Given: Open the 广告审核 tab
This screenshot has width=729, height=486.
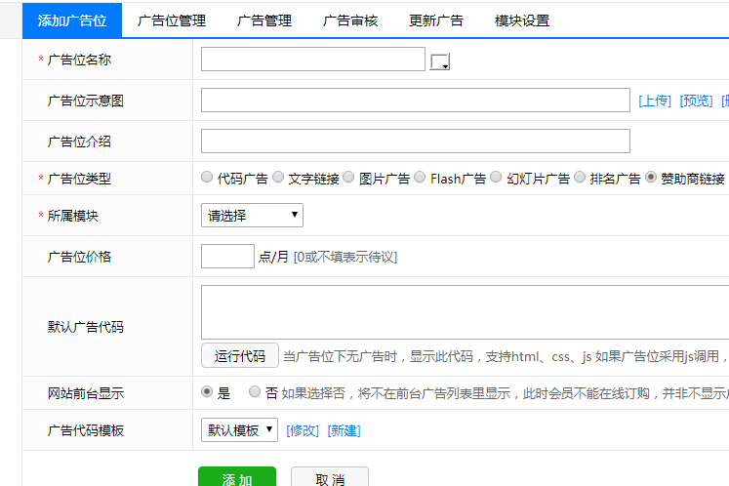Looking at the screenshot, I should [x=350, y=20].
